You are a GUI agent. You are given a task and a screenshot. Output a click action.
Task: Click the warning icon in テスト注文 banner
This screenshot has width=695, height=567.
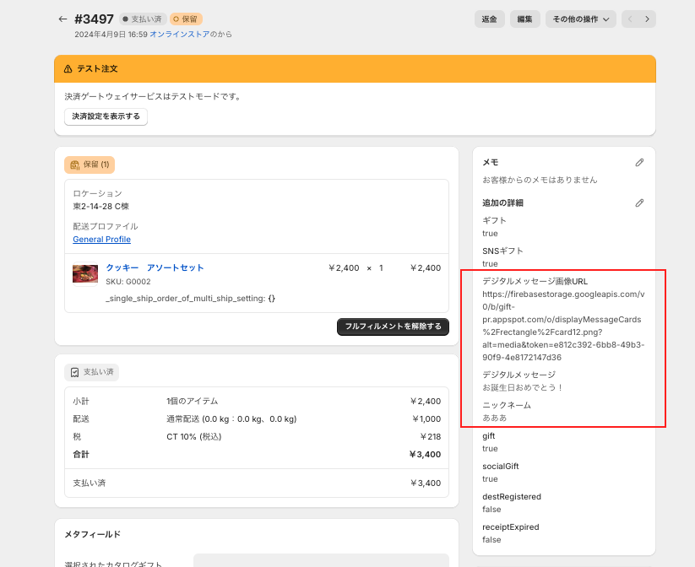tap(68, 68)
